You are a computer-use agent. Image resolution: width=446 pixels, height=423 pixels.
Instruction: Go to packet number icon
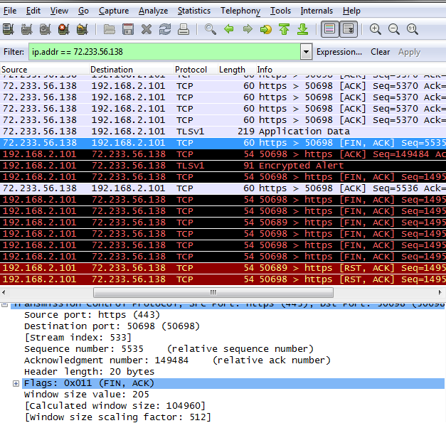coord(266,29)
